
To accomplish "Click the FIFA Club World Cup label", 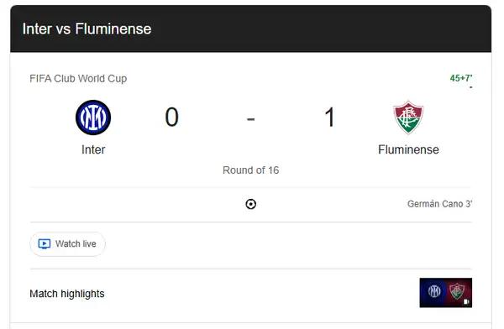I will (78, 78).
